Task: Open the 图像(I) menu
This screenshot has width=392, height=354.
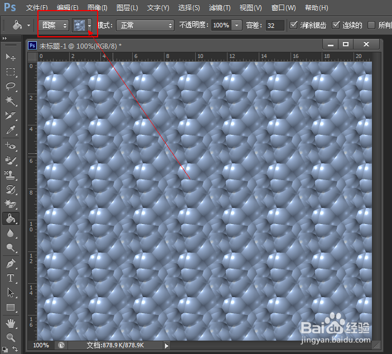Action: click(98, 8)
